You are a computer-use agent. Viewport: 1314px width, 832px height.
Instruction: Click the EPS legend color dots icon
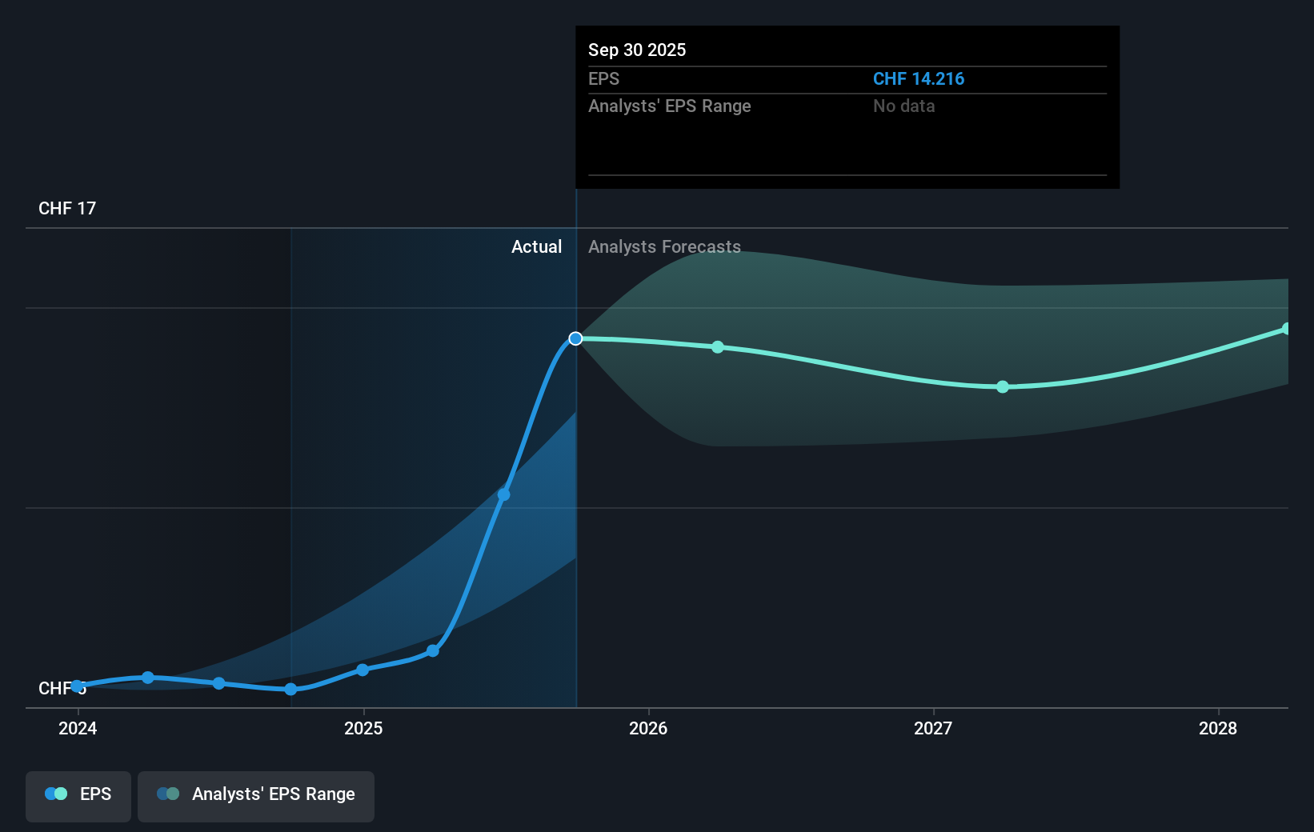[x=56, y=794]
